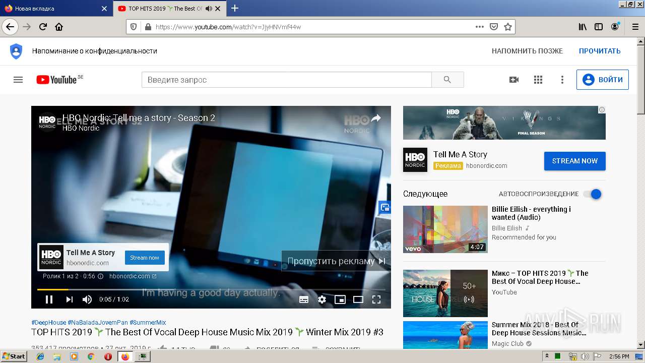Open the page actions three-dots menu in the address bar
Screen dimensions: 645x363
[479, 27]
